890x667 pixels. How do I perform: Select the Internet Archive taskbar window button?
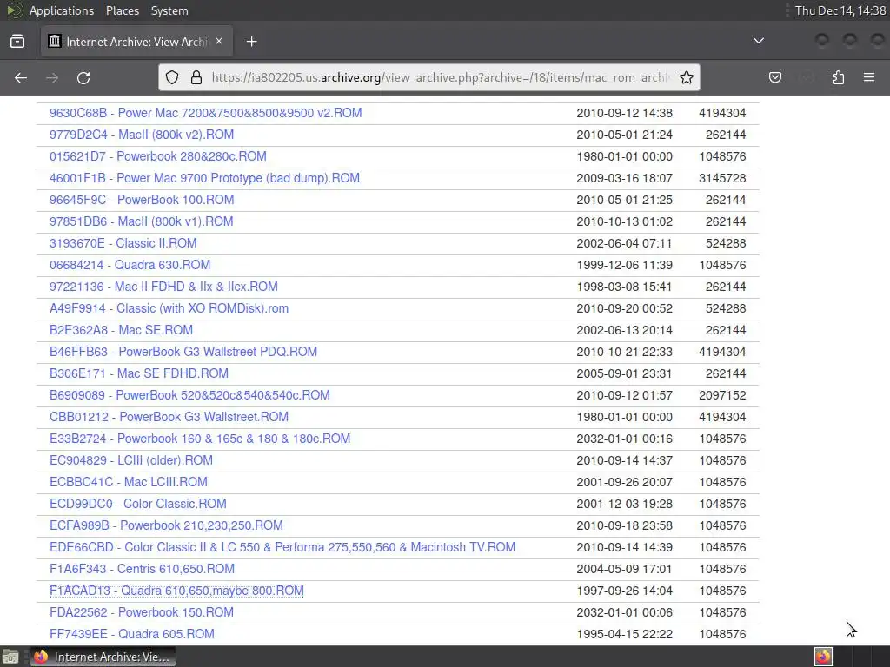[103, 657]
